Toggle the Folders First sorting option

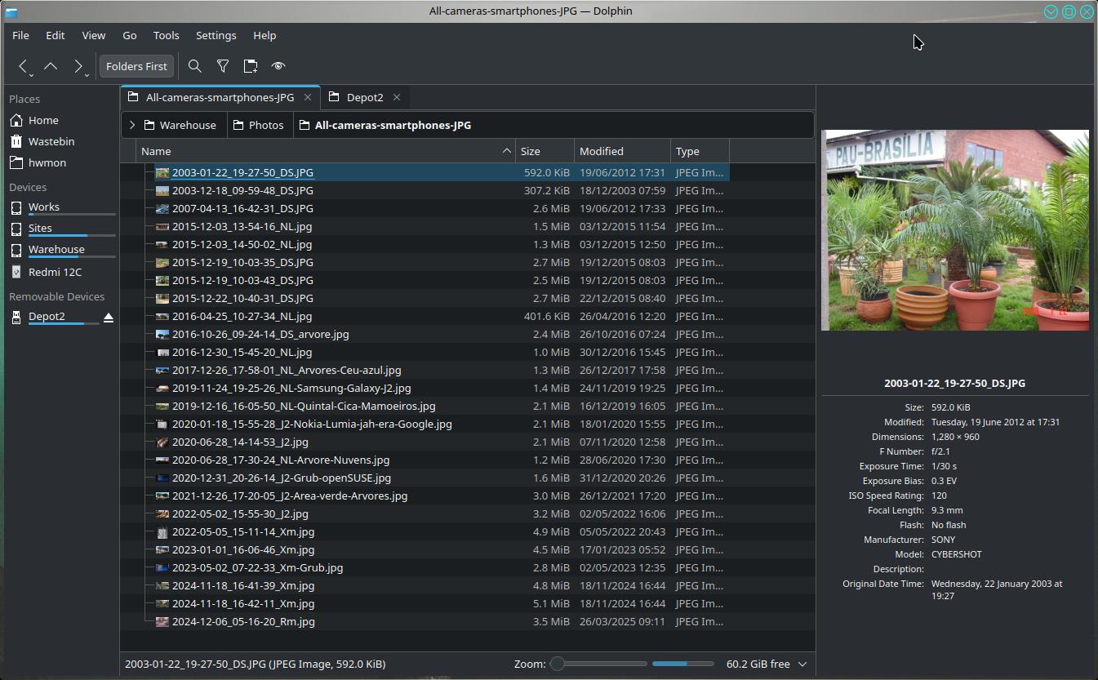point(136,66)
